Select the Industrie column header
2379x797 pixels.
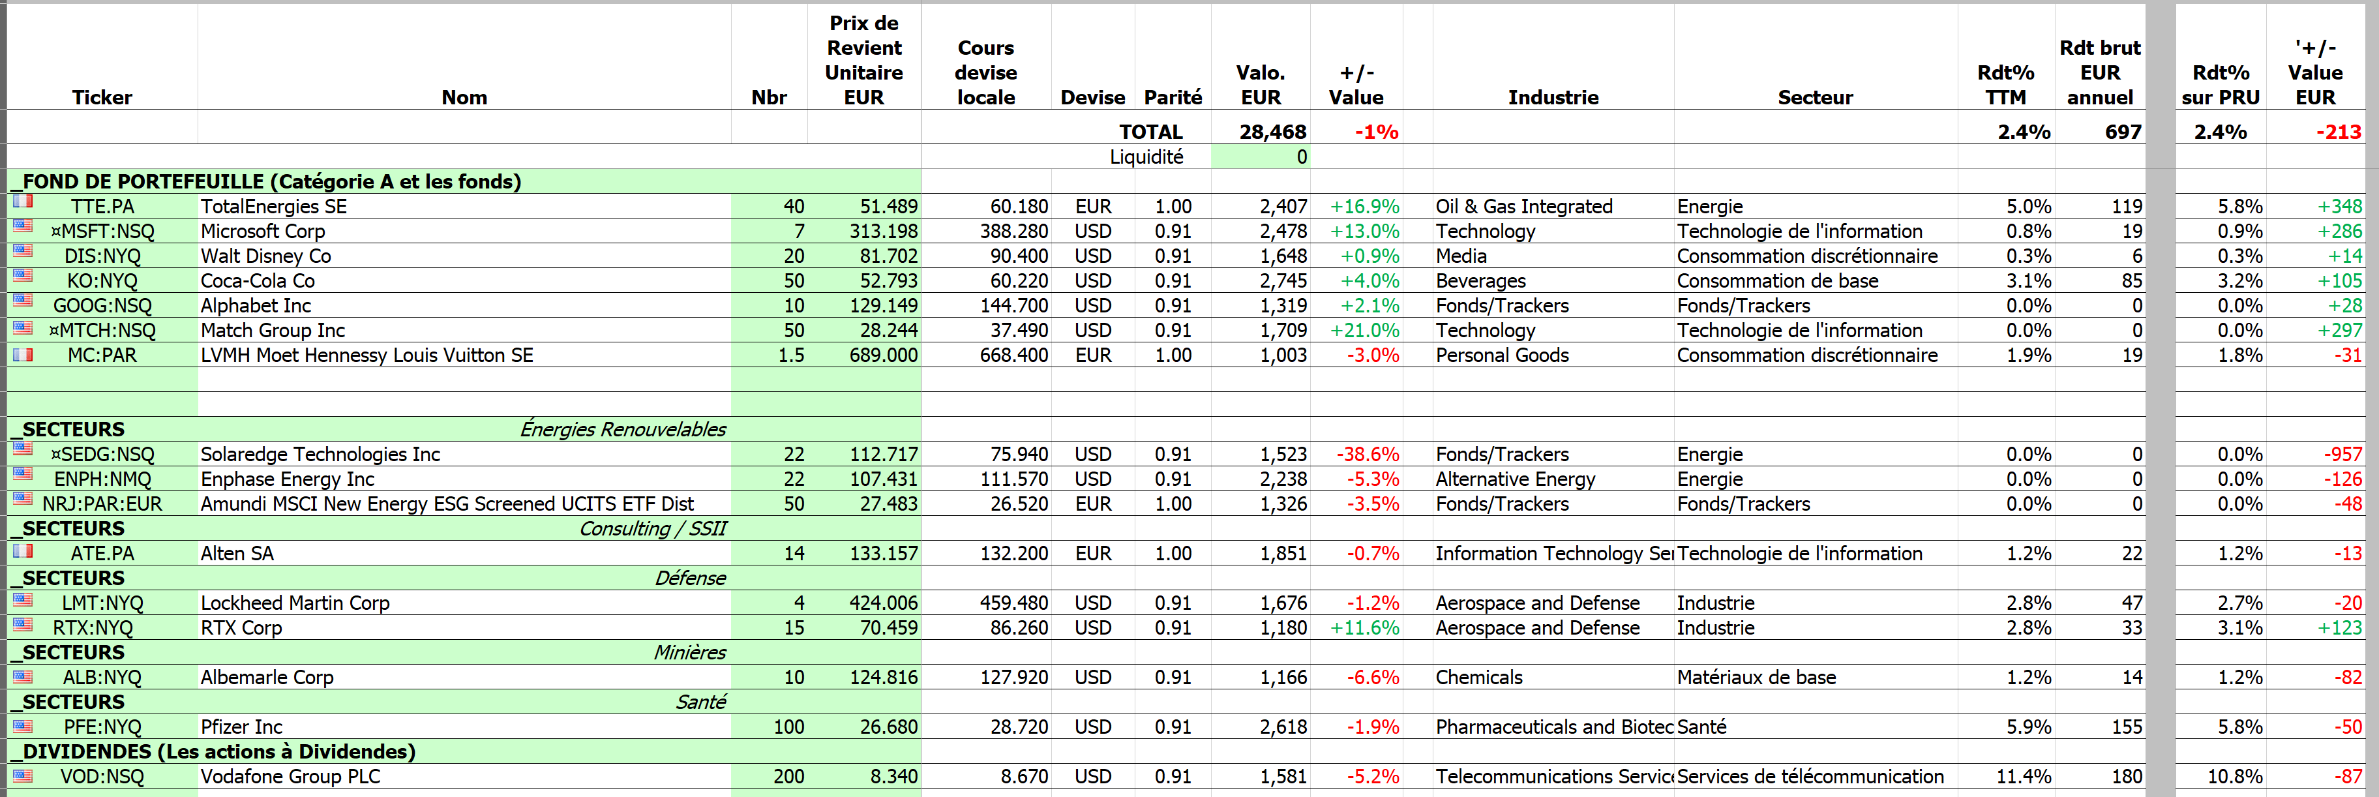[x=1553, y=97]
